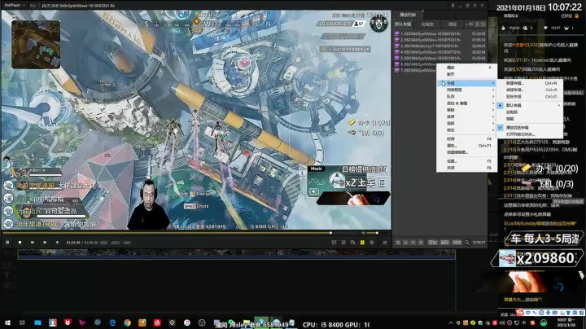
Task: Open the playlist tab list dropdown arrow
Action: 483,24
